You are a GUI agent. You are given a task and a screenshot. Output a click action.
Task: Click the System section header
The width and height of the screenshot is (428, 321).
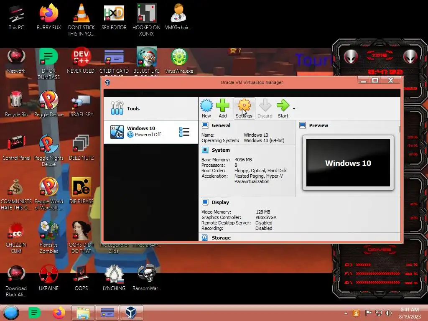click(x=221, y=150)
